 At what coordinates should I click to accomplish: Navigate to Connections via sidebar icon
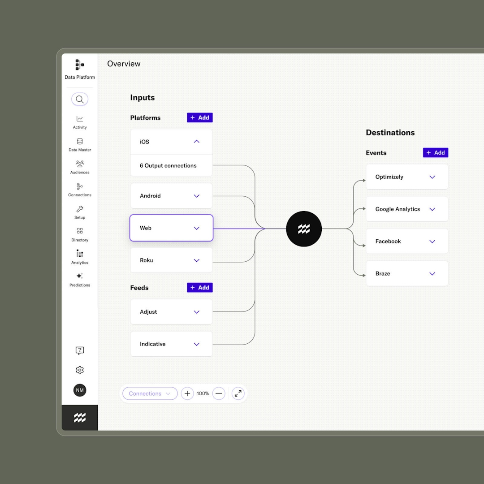[x=80, y=189]
